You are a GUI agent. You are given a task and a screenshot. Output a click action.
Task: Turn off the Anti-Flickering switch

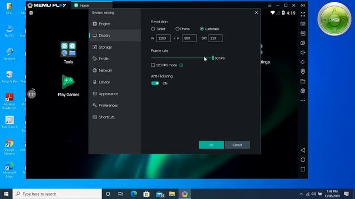point(155,83)
